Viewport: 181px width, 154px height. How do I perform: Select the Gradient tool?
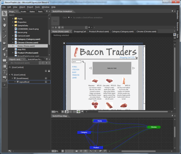[4, 48]
